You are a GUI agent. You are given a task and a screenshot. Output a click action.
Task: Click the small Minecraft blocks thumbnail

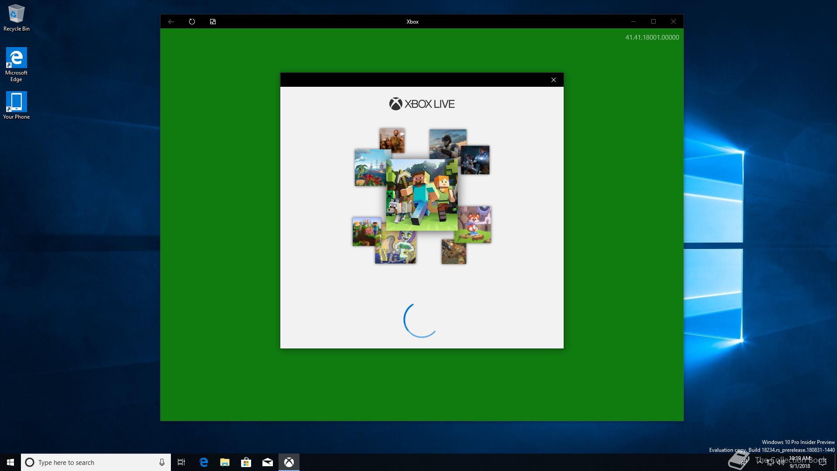(x=367, y=232)
